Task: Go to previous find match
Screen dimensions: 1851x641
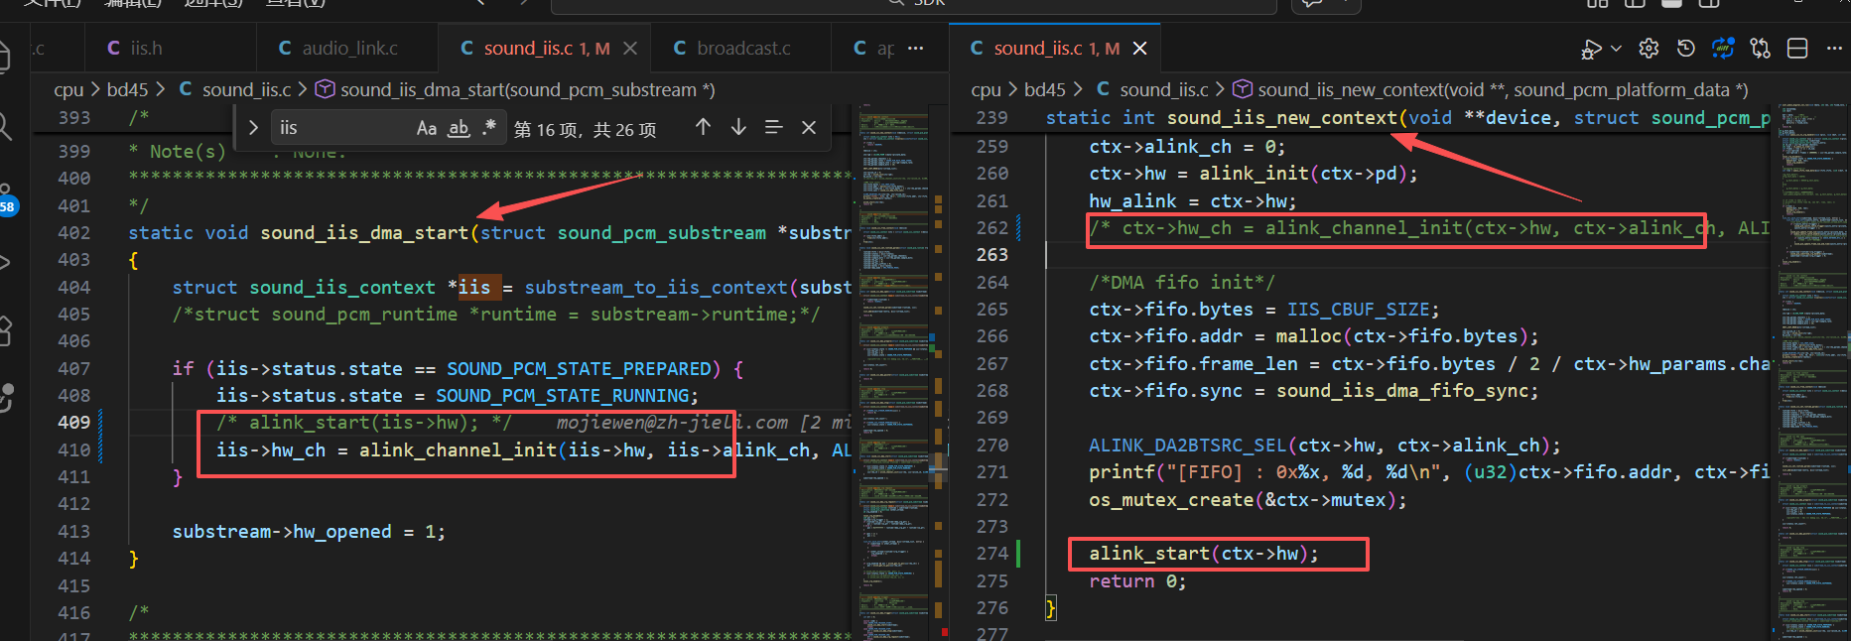Action: [x=703, y=127]
